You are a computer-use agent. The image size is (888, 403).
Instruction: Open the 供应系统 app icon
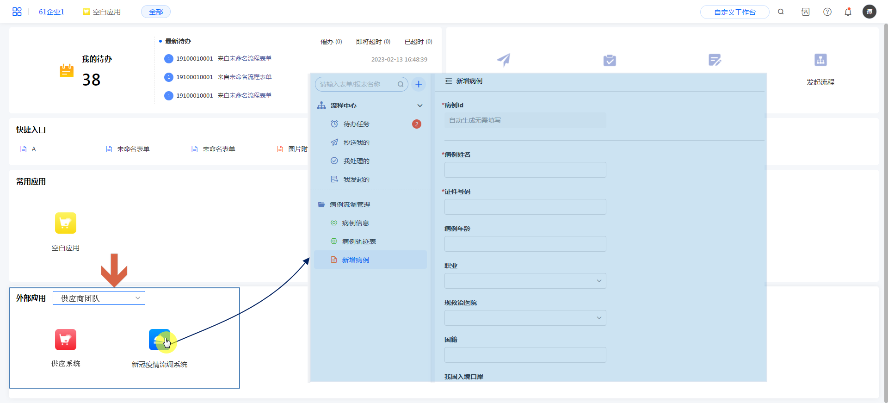tap(66, 340)
